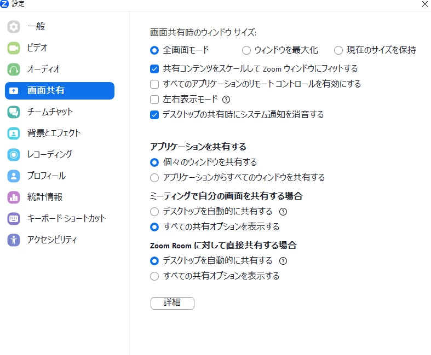The height and width of the screenshot is (355, 431).
Task: Click the Zoom logo in title bar
Action: (4, 4)
